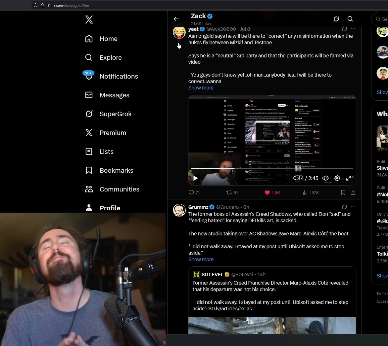Open Grummz's profile avatar
The height and width of the screenshot is (346, 388).
(x=179, y=210)
